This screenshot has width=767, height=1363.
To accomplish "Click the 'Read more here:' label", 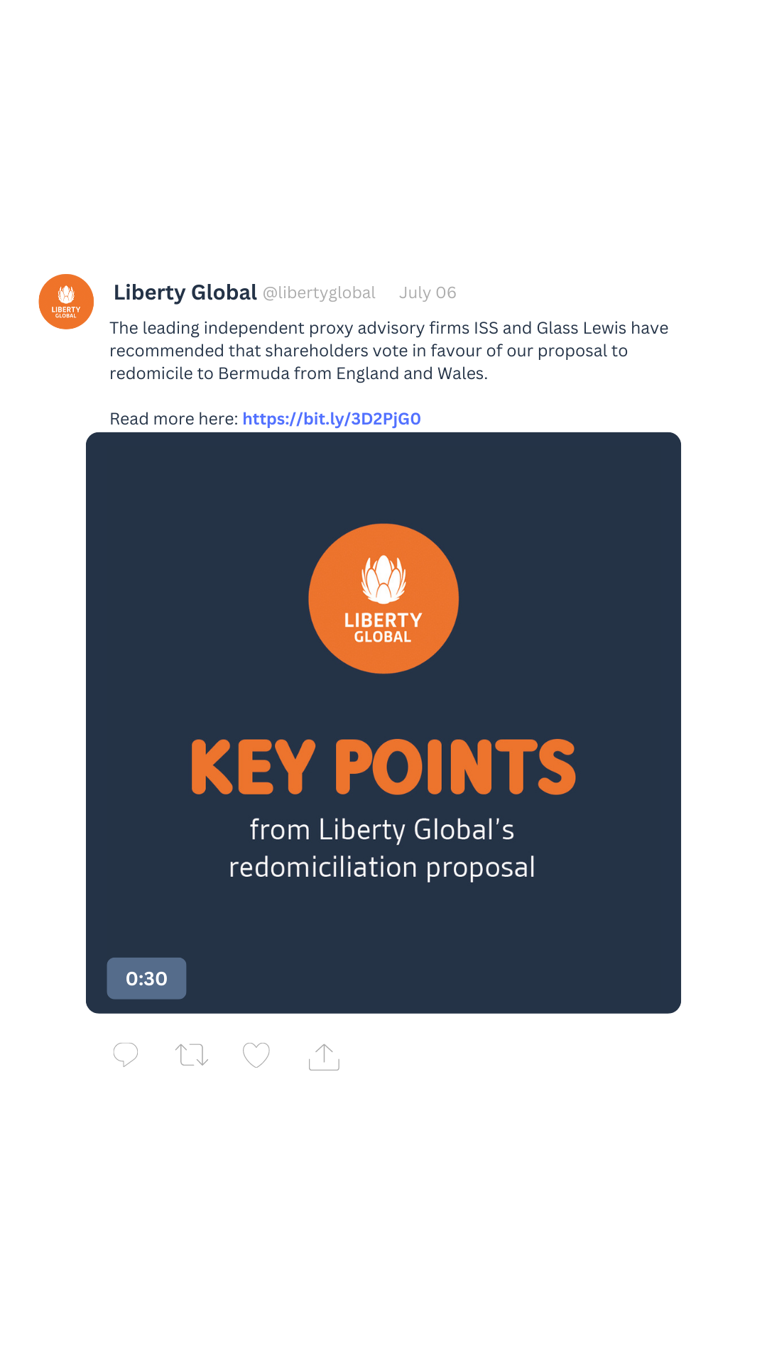I will [x=173, y=419].
